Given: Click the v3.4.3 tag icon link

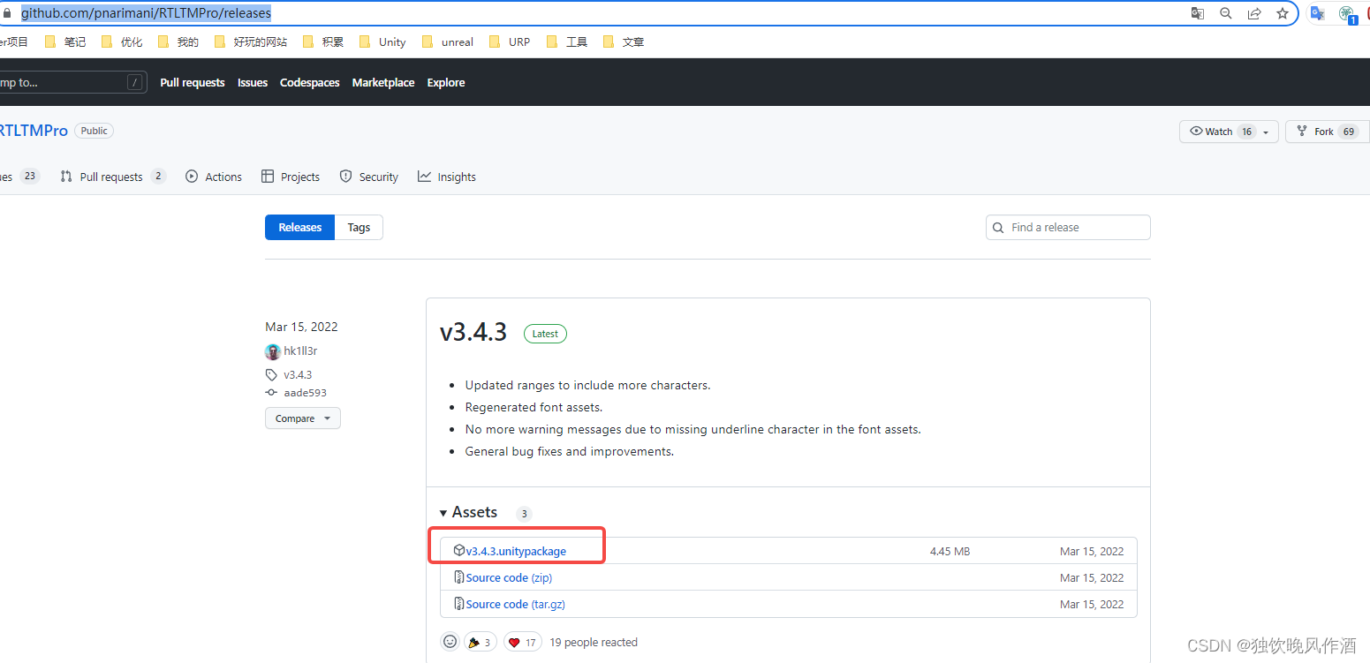Looking at the screenshot, I should (x=289, y=374).
